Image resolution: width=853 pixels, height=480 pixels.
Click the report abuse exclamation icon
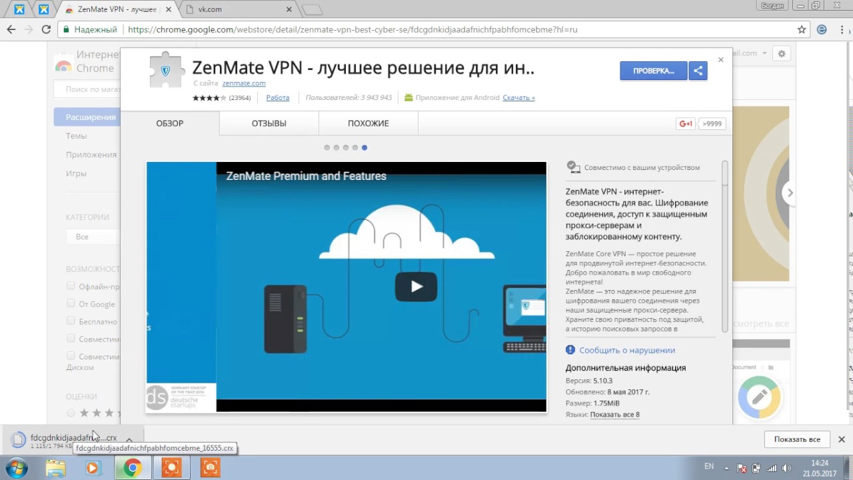tap(570, 350)
